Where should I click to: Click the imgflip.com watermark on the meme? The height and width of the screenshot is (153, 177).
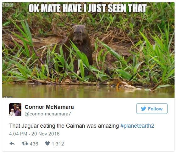pos(8,97)
